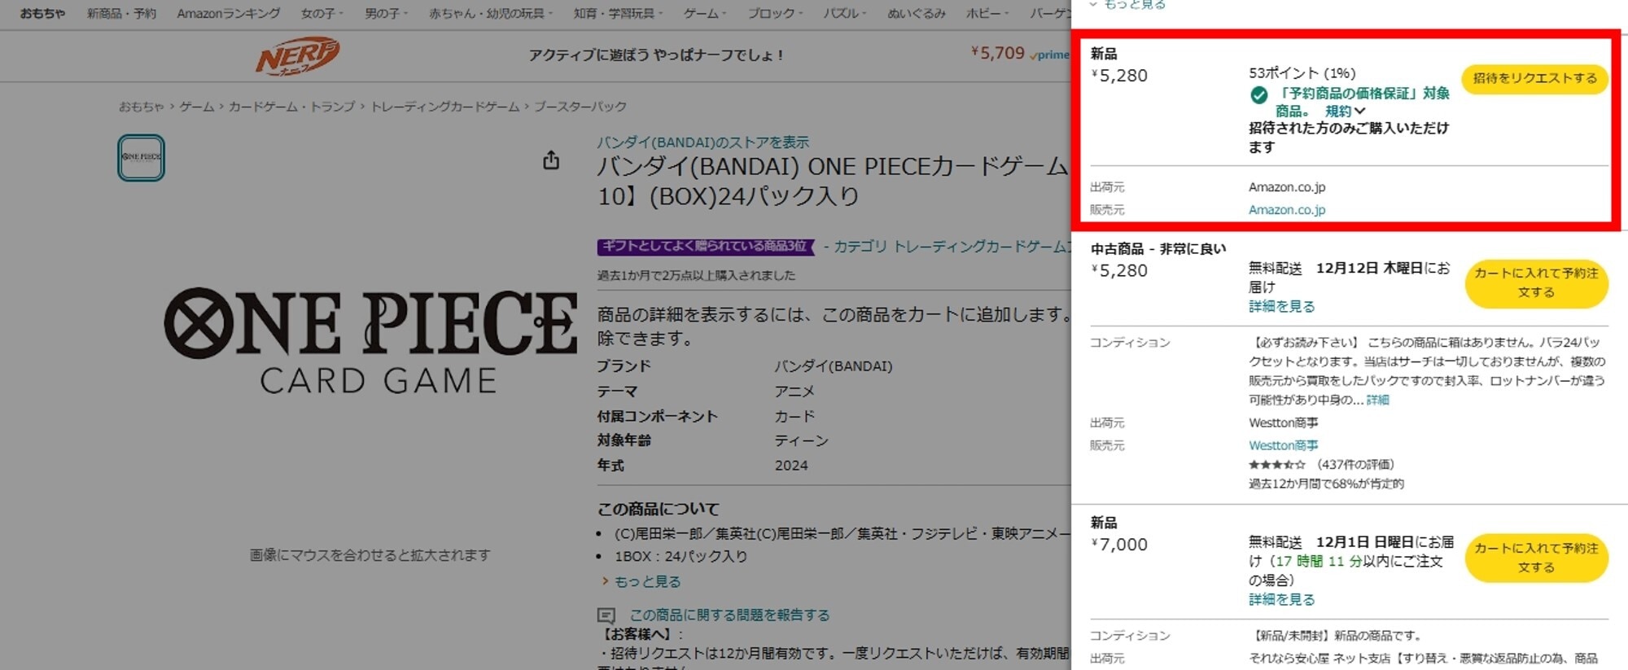Click breadcrumb トレーディングカードゲーム

coord(444,107)
